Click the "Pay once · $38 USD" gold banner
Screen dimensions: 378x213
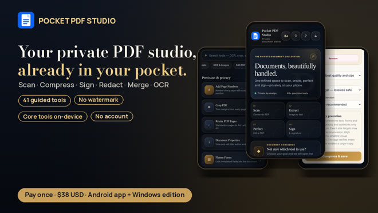[x=105, y=195]
